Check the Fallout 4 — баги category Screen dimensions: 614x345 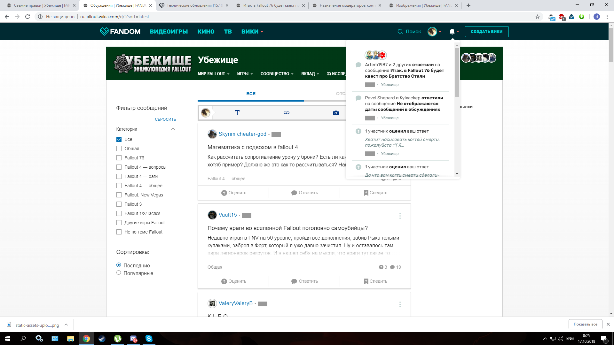point(119,176)
